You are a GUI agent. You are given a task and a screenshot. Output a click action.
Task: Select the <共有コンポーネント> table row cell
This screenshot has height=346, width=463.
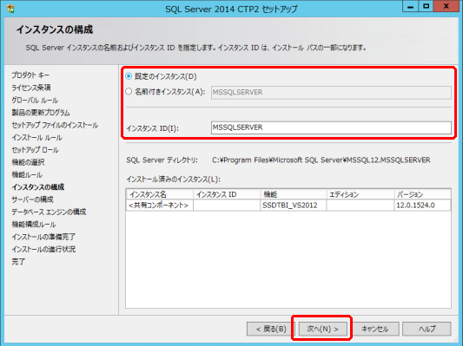160,206
